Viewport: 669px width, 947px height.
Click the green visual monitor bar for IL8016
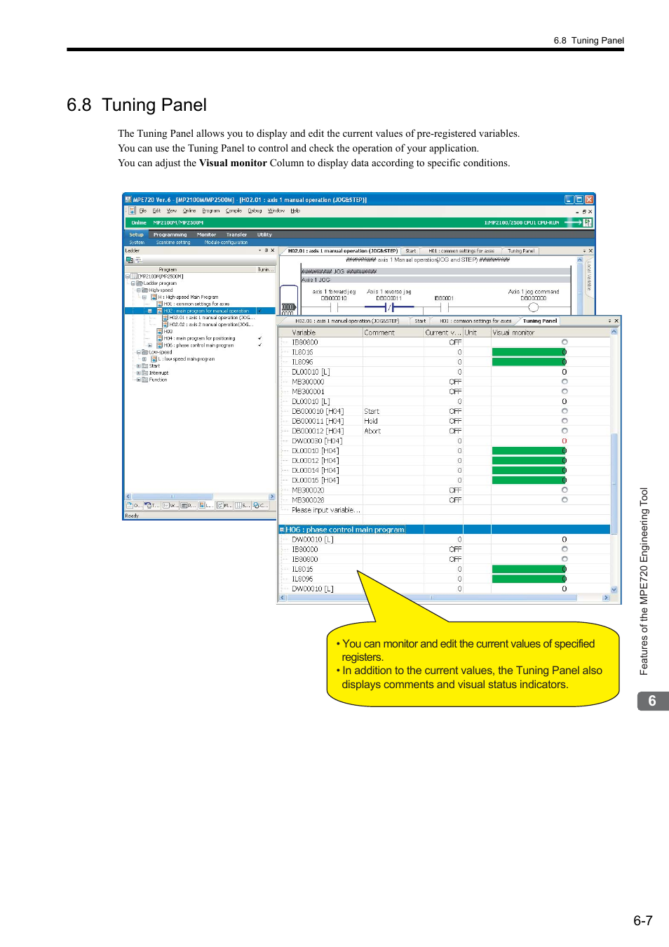(528, 351)
